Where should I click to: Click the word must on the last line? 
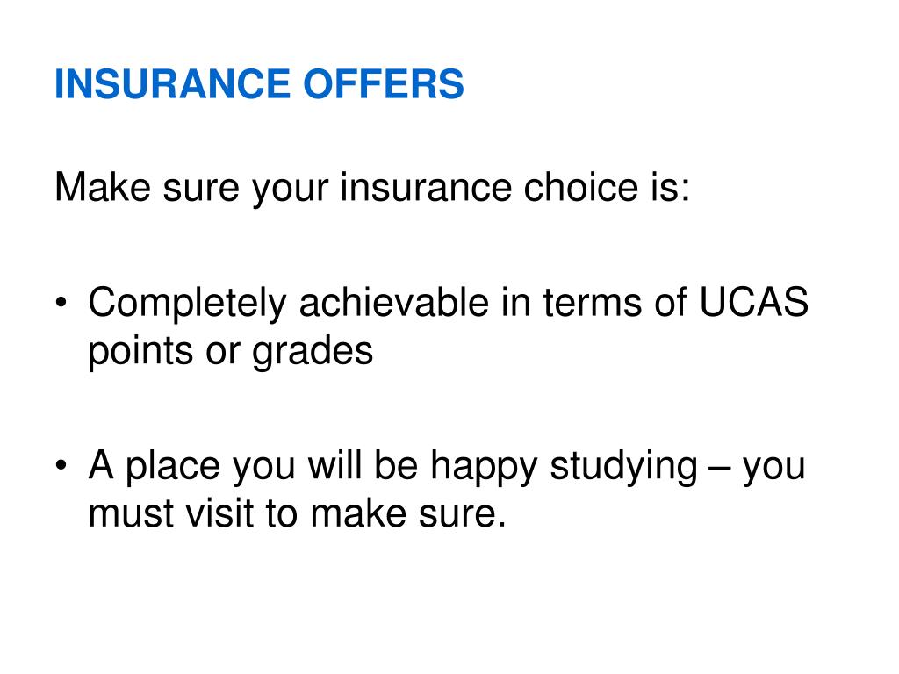[x=132, y=513]
